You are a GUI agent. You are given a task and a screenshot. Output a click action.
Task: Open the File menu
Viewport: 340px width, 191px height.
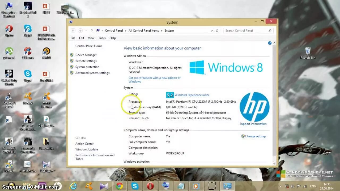pos(73,38)
